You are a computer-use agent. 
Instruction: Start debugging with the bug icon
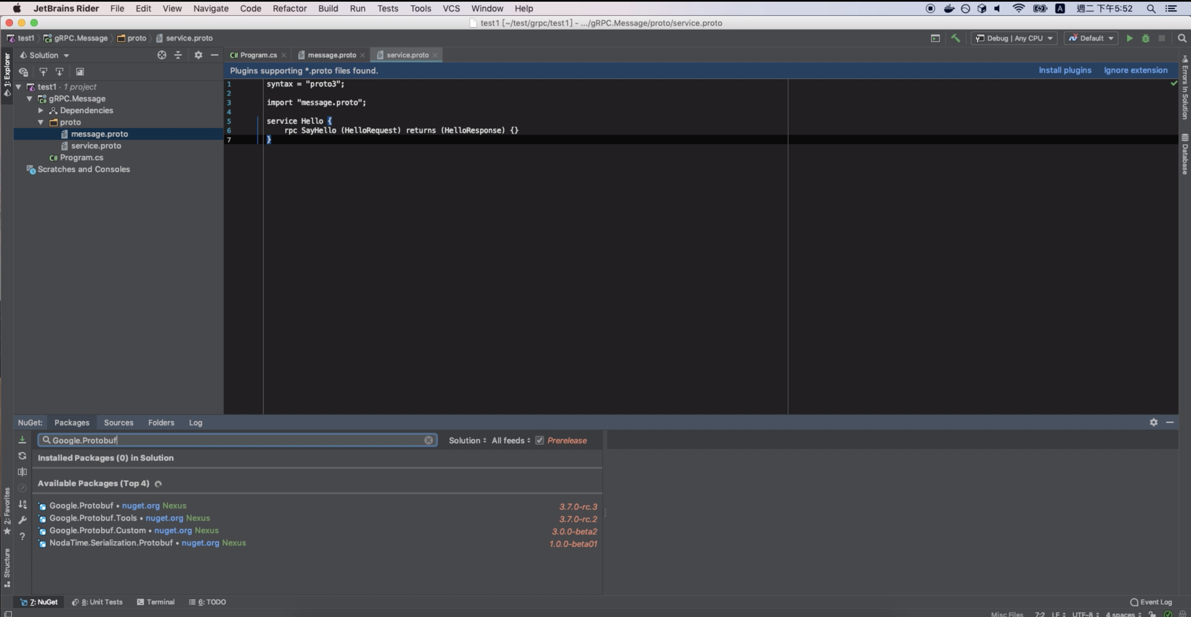1145,38
